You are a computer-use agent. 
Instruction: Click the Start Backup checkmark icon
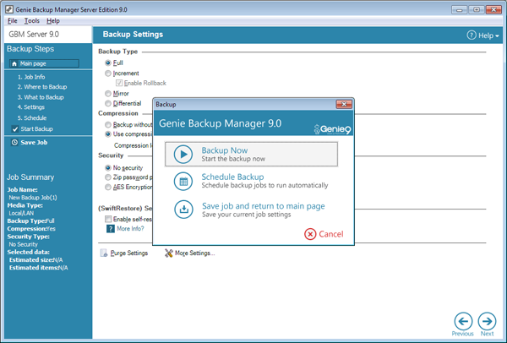(x=15, y=129)
